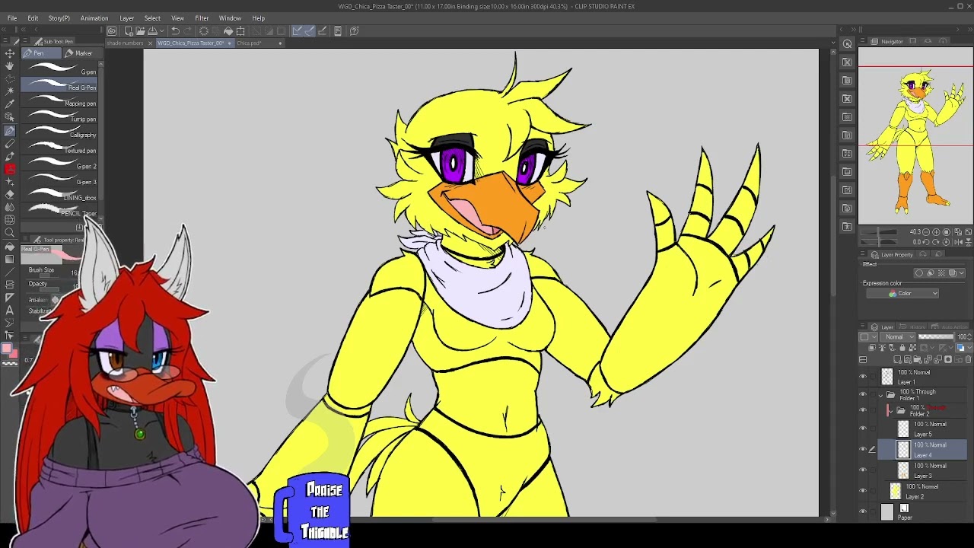Adjust Navigator zoom slider
This screenshot has width=974, height=548.
click(879, 231)
